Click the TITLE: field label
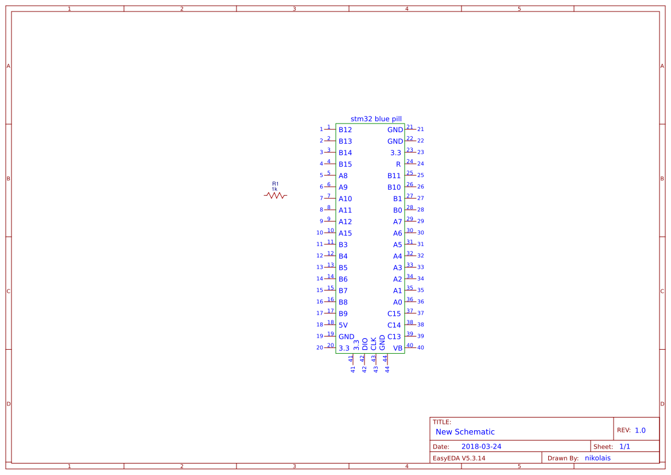Image resolution: width=671 pixels, height=475 pixels. (x=441, y=422)
